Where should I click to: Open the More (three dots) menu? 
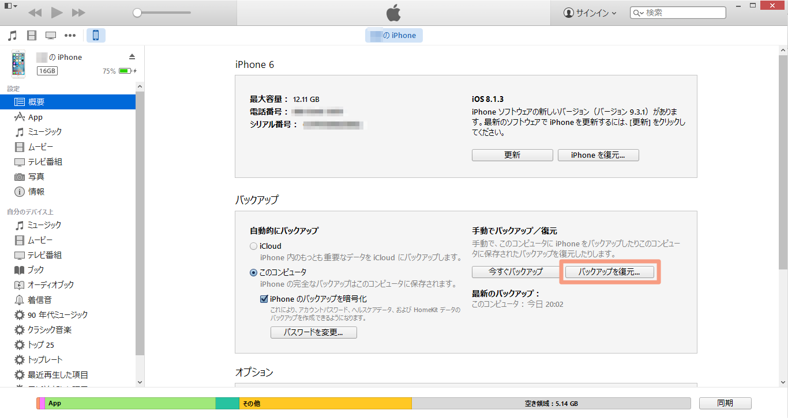click(70, 36)
